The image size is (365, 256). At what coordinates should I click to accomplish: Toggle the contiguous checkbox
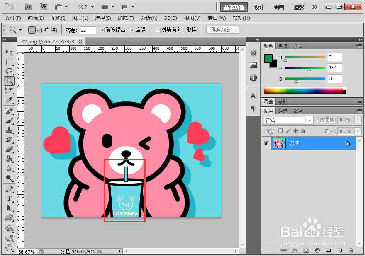pos(132,30)
